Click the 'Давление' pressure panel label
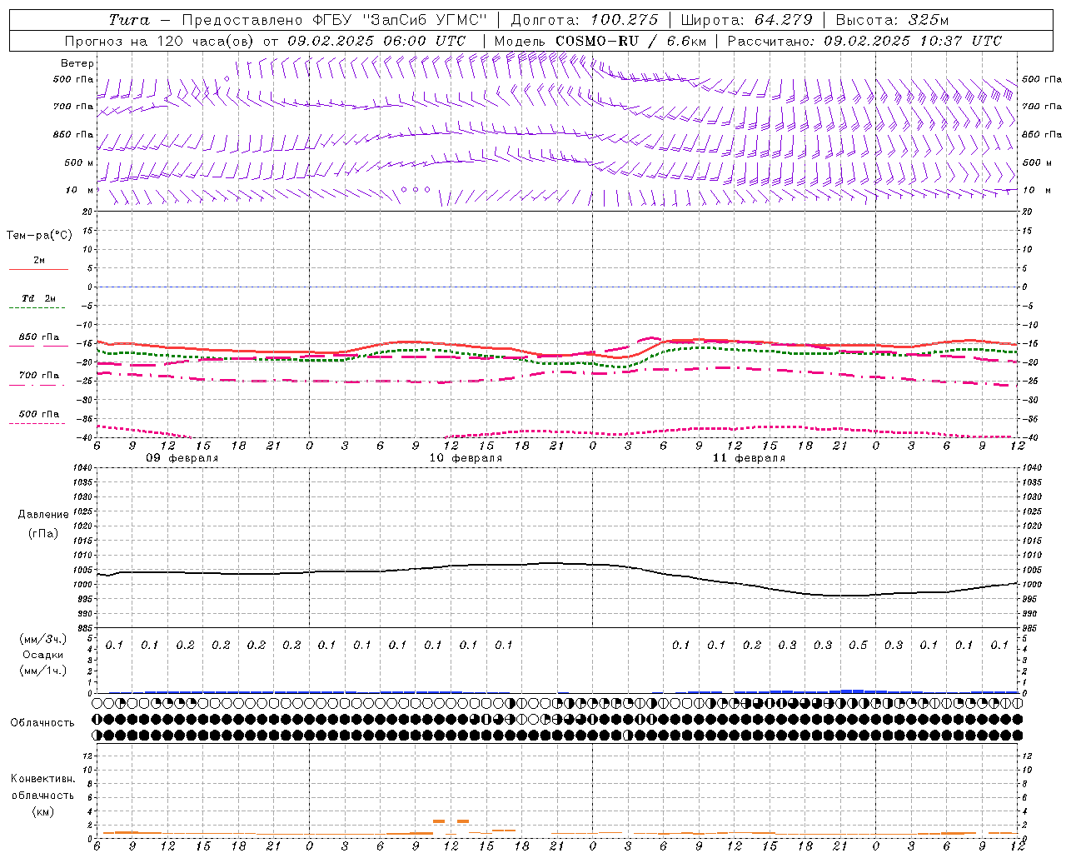This screenshot has width=1066, height=853. (x=43, y=515)
